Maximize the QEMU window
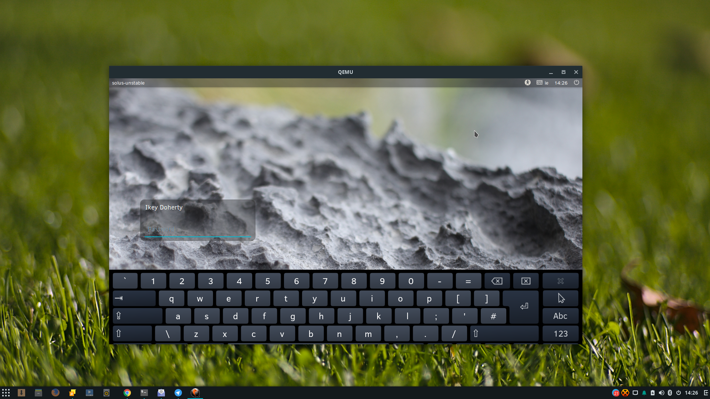The height and width of the screenshot is (399, 710). pyautogui.click(x=564, y=72)
